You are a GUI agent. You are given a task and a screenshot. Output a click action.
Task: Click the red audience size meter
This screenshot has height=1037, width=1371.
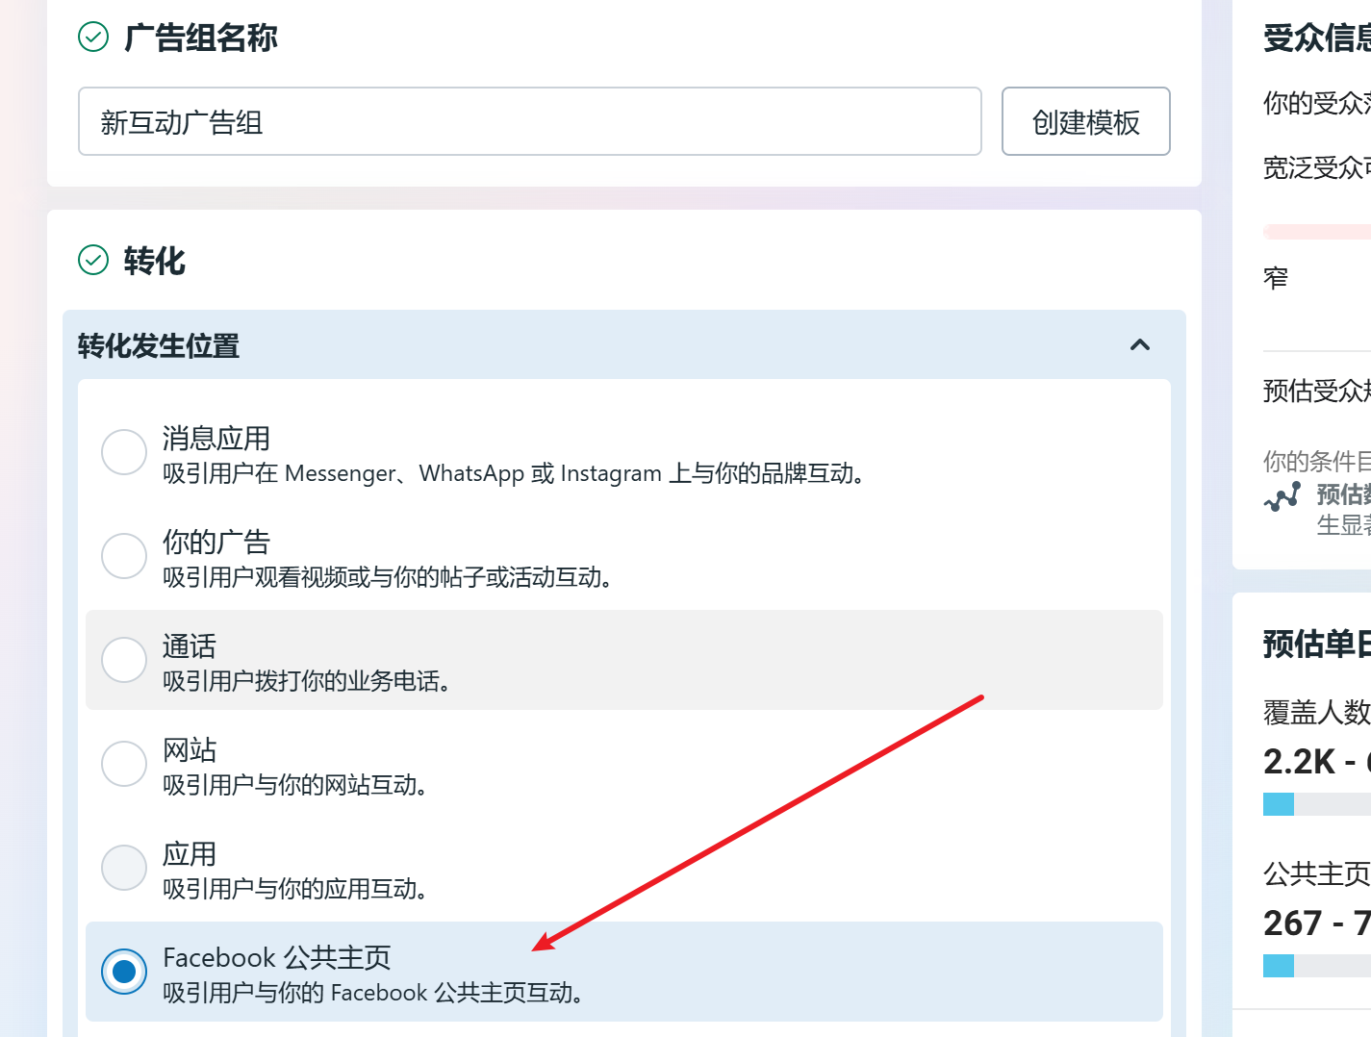tap(1318, 232)
